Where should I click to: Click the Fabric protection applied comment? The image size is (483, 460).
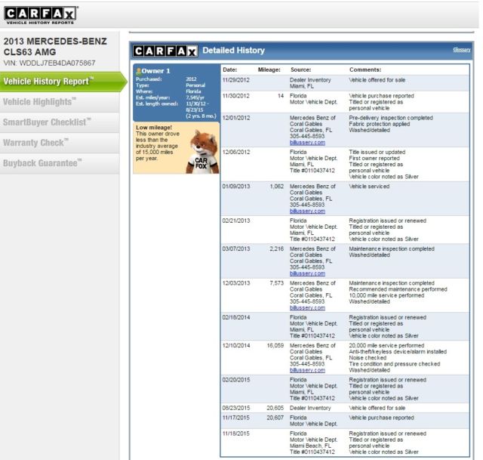coord(379,124)
